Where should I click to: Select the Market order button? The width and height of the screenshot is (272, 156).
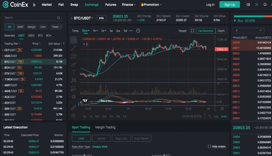click(101, 138)
